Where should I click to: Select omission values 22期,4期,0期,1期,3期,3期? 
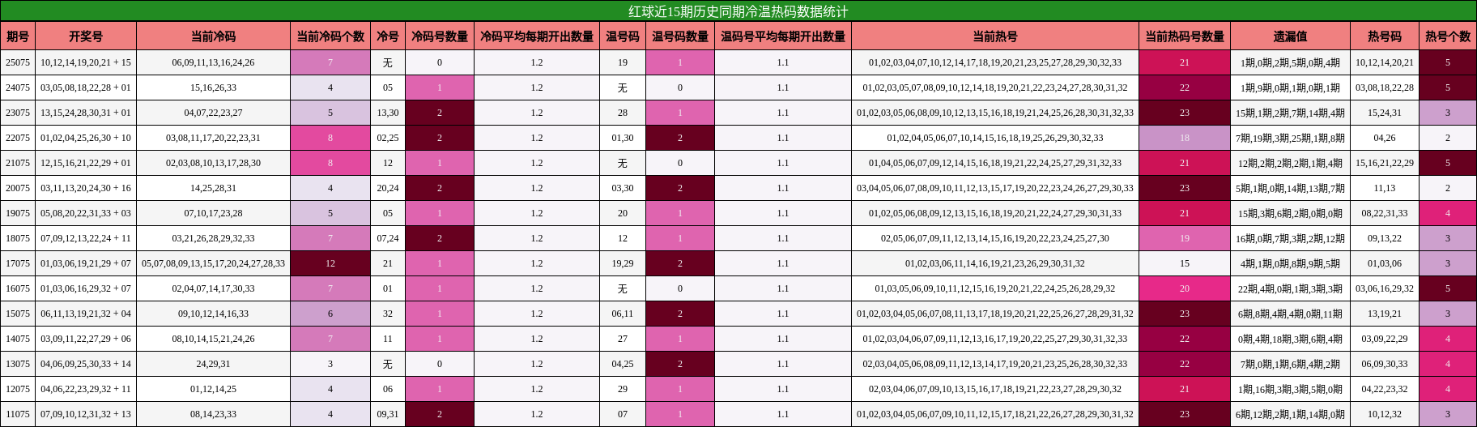pos(1290,288)
